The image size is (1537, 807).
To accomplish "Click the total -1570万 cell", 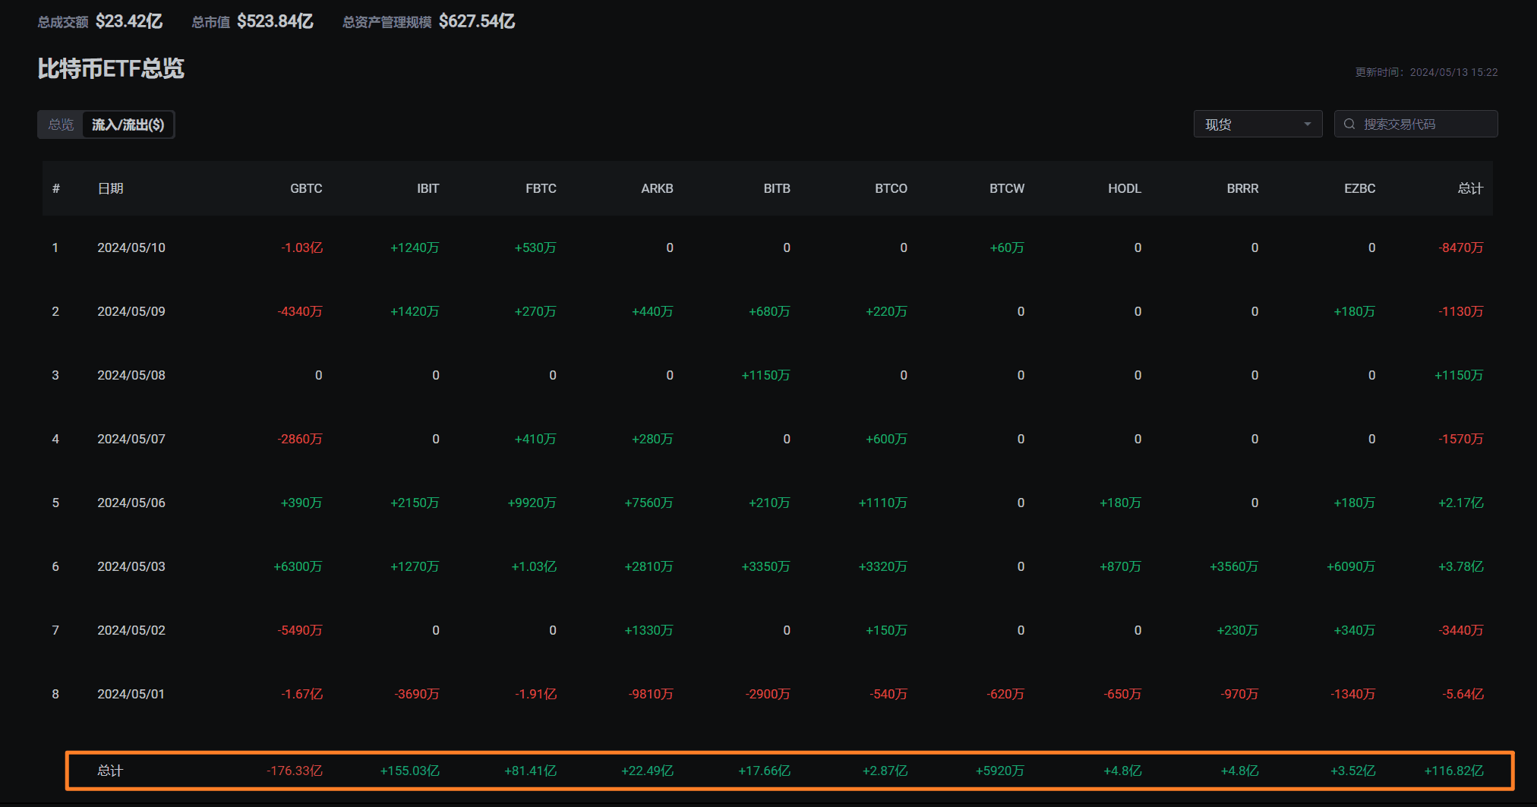I will tap(1461, 439).
